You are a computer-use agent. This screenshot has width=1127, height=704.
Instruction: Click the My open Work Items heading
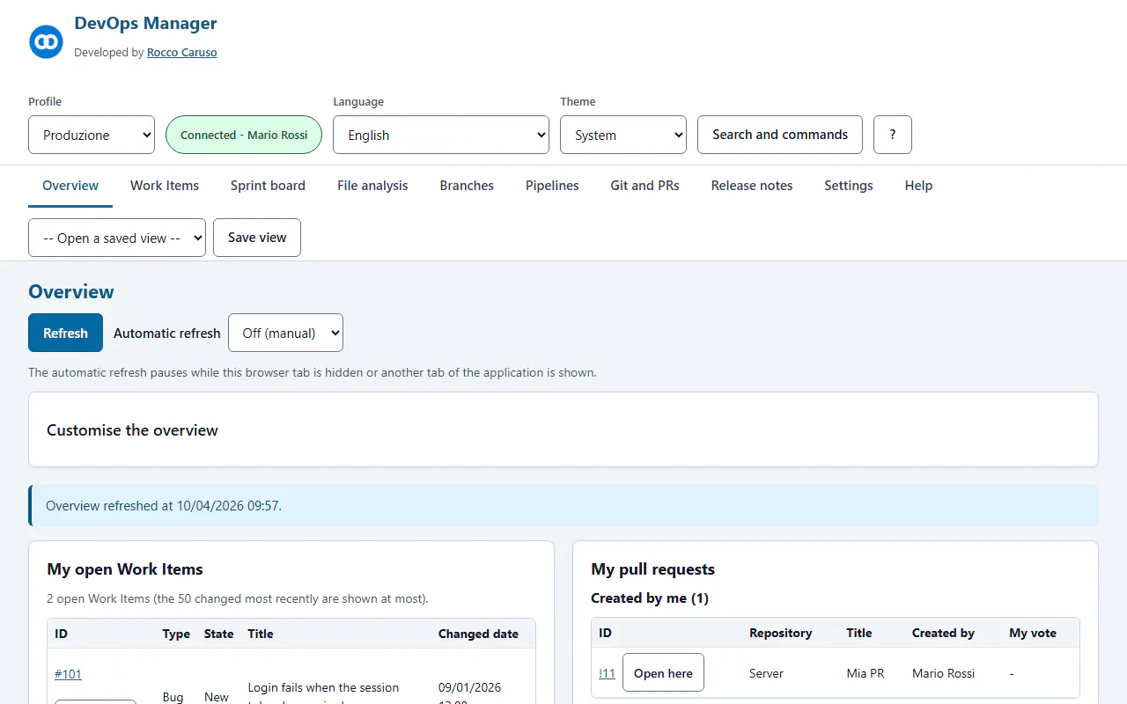[x=125, y=569]
